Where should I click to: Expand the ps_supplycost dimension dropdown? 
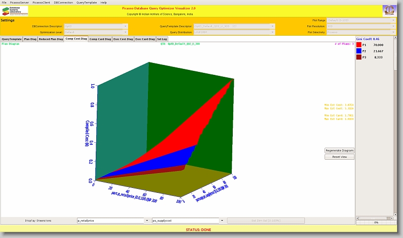(221, 221)
